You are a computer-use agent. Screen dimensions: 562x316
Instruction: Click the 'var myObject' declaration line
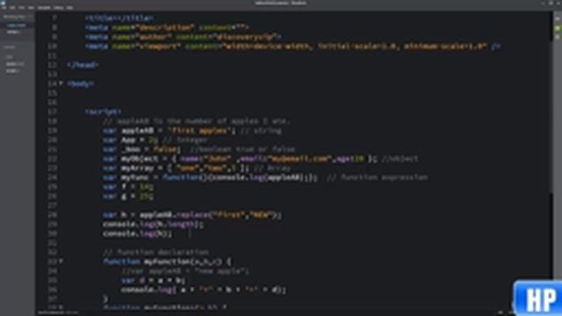coord(261,159)
